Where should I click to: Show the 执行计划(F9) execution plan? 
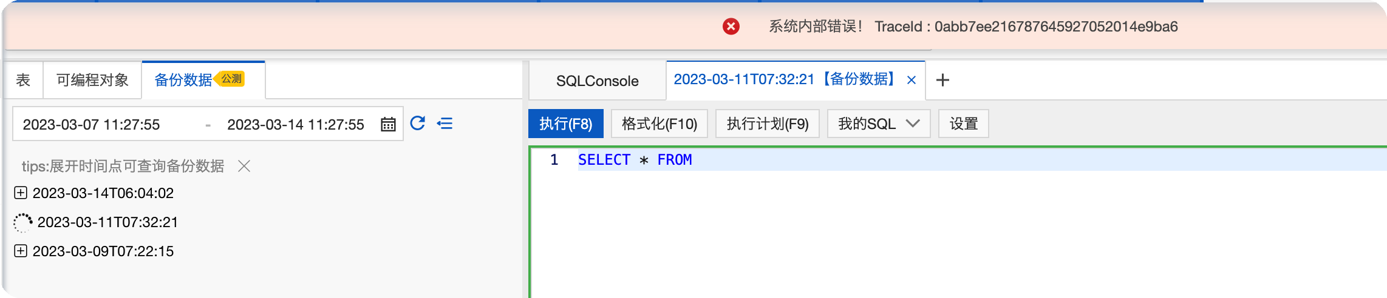tap(768, 124)
